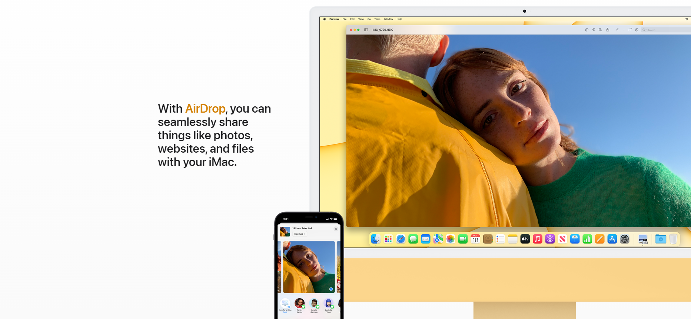Launch the Photos app in the Dock
Viewport: 691px width, 319px height.
pyautogui.click(x=450, y=239)
